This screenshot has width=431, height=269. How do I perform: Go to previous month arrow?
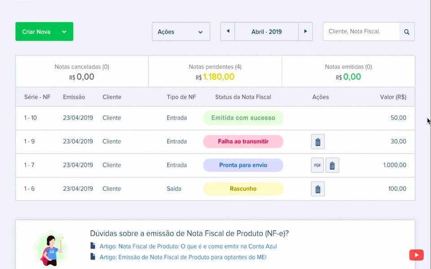(x=228, y=31)
